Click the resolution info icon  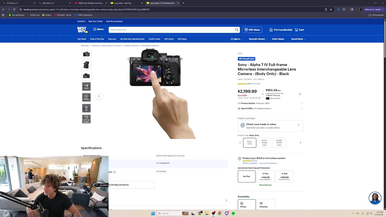[115, 172]
